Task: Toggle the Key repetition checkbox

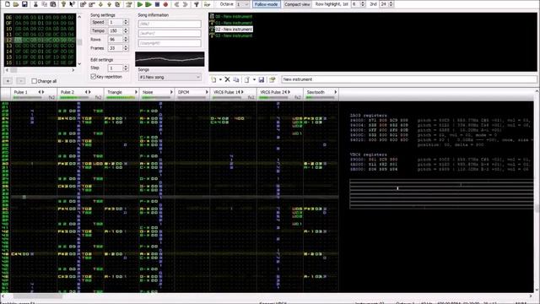Action: [x=93, y=77]
